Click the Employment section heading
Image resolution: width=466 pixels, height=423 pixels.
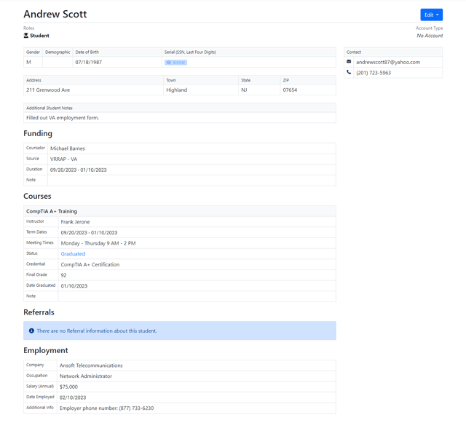pos(46,350)
